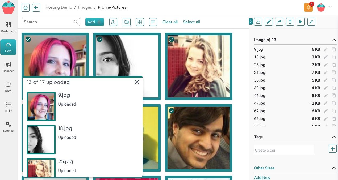Rename 9.jpg with its pencil icon

click(x=326, y=49)
